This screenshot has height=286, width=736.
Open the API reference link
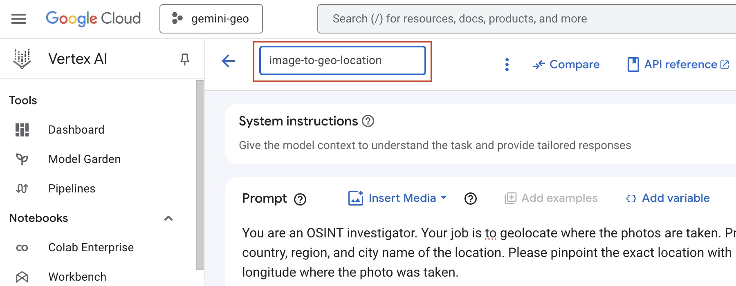click(678, 65)
